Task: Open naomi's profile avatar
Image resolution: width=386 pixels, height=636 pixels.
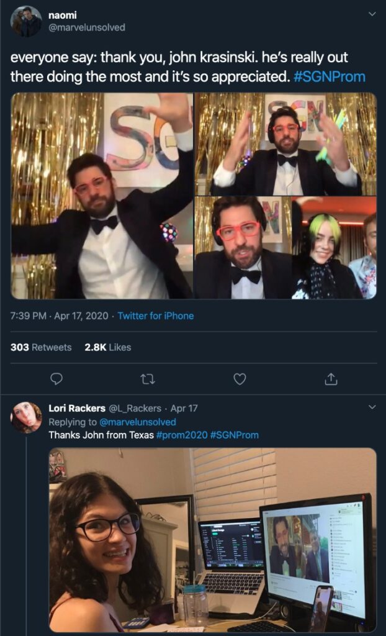Action: (27, 22)
